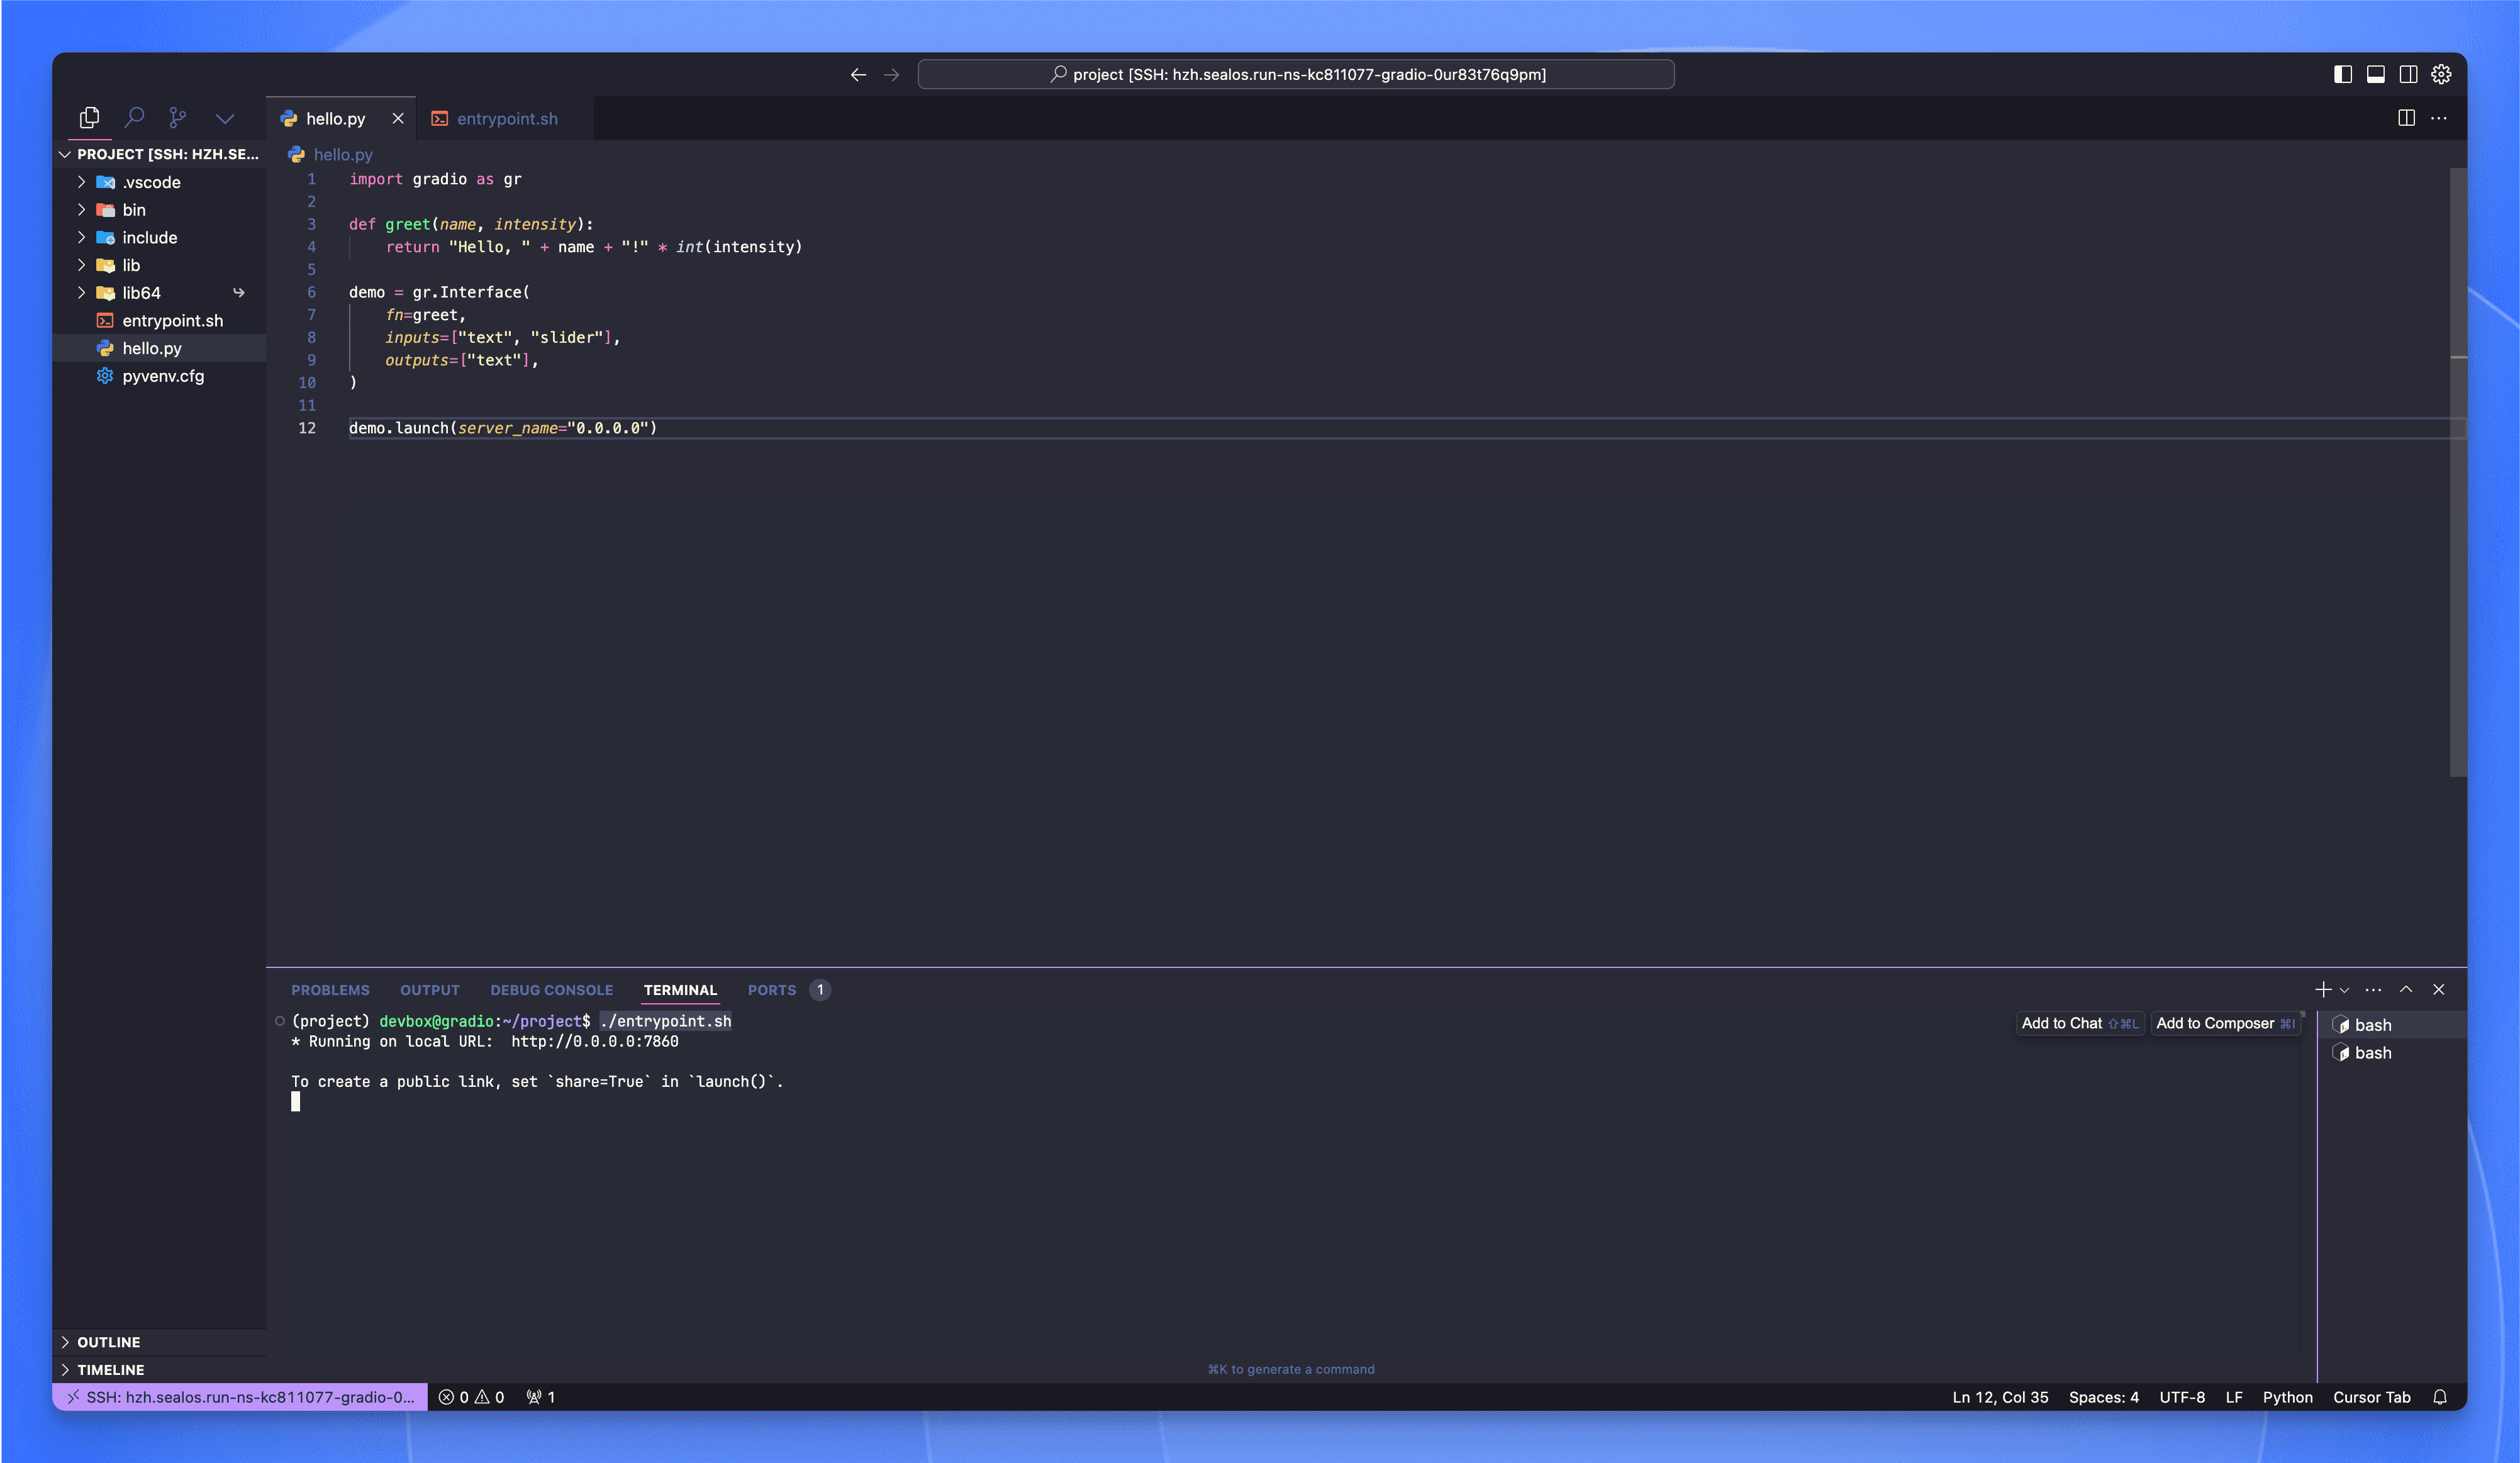The height and width of the screenshot is (1463, 2520).
Task: Click line 12 demo.launch code
Action: (x=503, y=428)
